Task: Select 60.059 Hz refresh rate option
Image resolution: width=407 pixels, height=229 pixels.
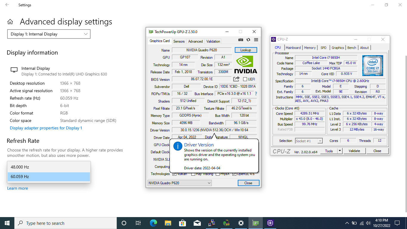Action: pyautogui.click(x=49, y=177)
